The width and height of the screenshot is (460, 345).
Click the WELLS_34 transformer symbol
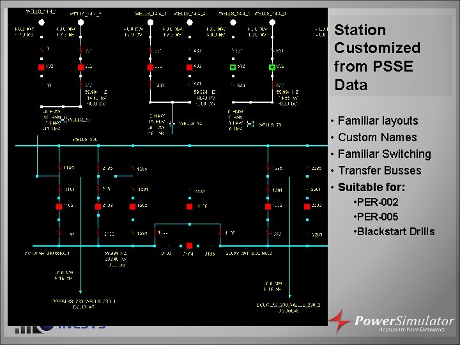pos(172,125)
